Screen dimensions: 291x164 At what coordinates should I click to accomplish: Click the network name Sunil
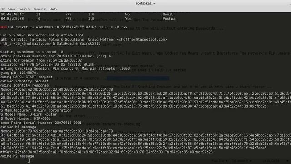(168, 14)
